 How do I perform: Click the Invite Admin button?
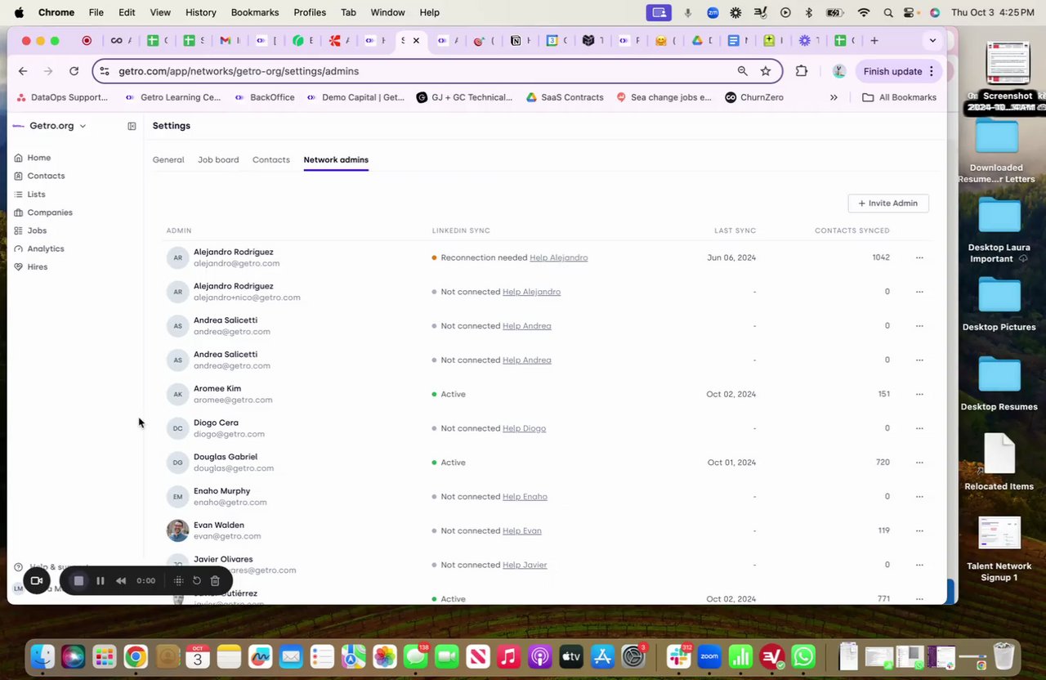(x=888, y=204)
